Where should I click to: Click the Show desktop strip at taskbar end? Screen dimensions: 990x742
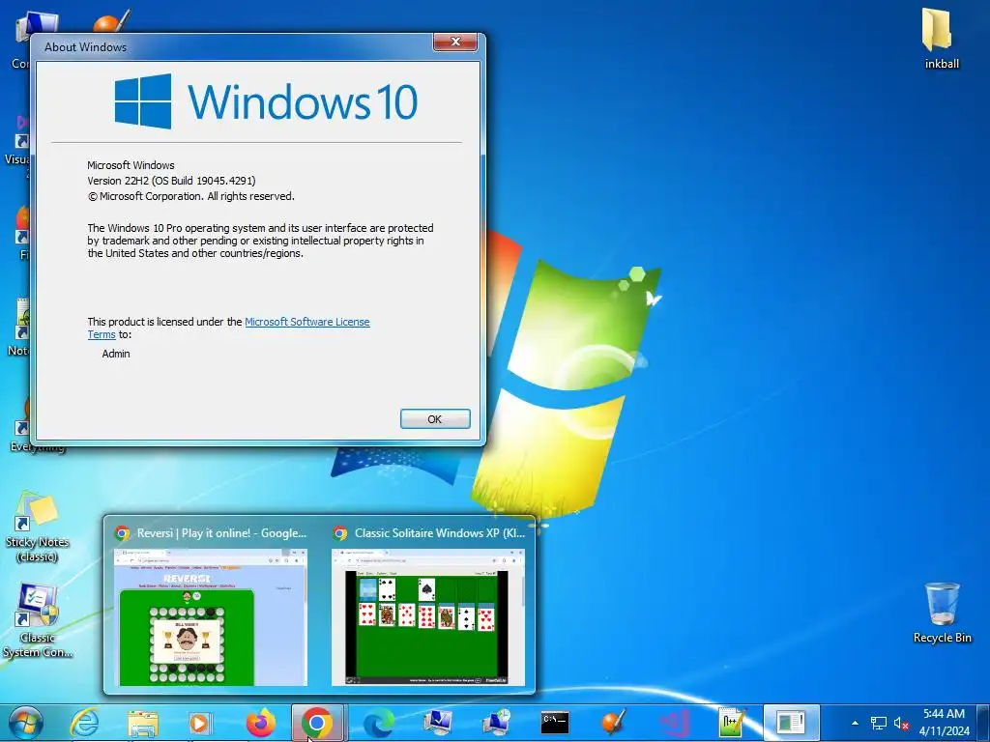tap(984, 723)
